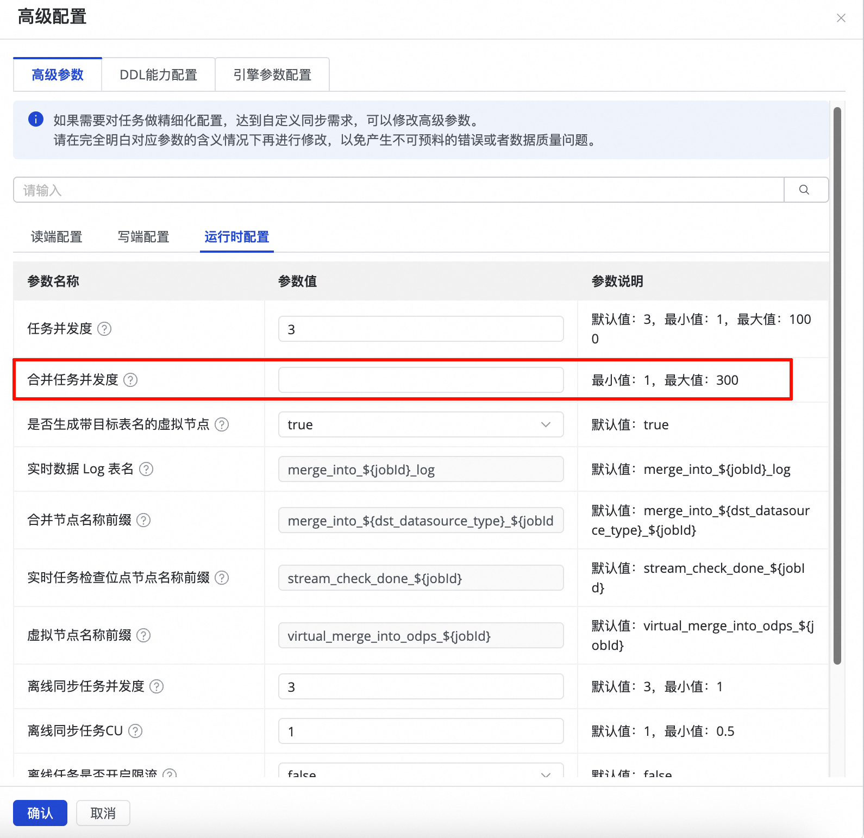Click the 任务并发度 parameter label
The image size is (864, 838).
60,329
